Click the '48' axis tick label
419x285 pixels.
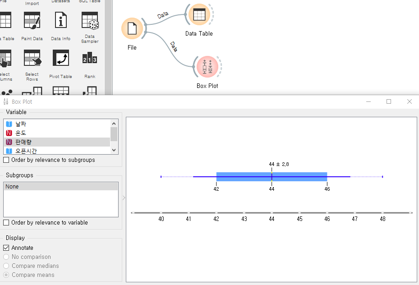click(382, 219)
